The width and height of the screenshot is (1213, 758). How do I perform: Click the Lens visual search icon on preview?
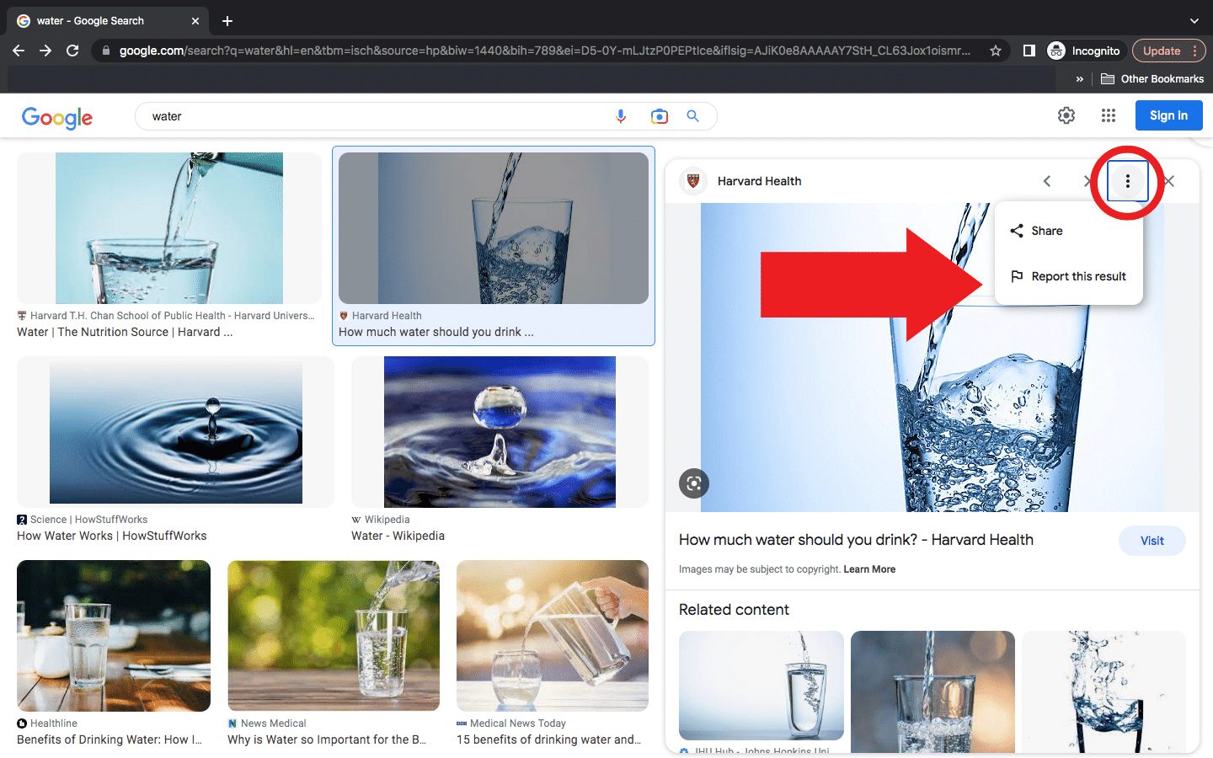point(694,483)
